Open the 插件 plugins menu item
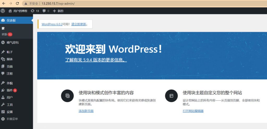Image resolution: width=267 pixels, height=129 pixels. pos(10,90)
